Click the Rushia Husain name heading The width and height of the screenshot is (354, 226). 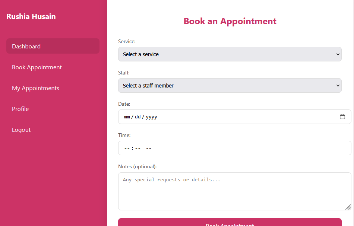[x=31, y=16]
